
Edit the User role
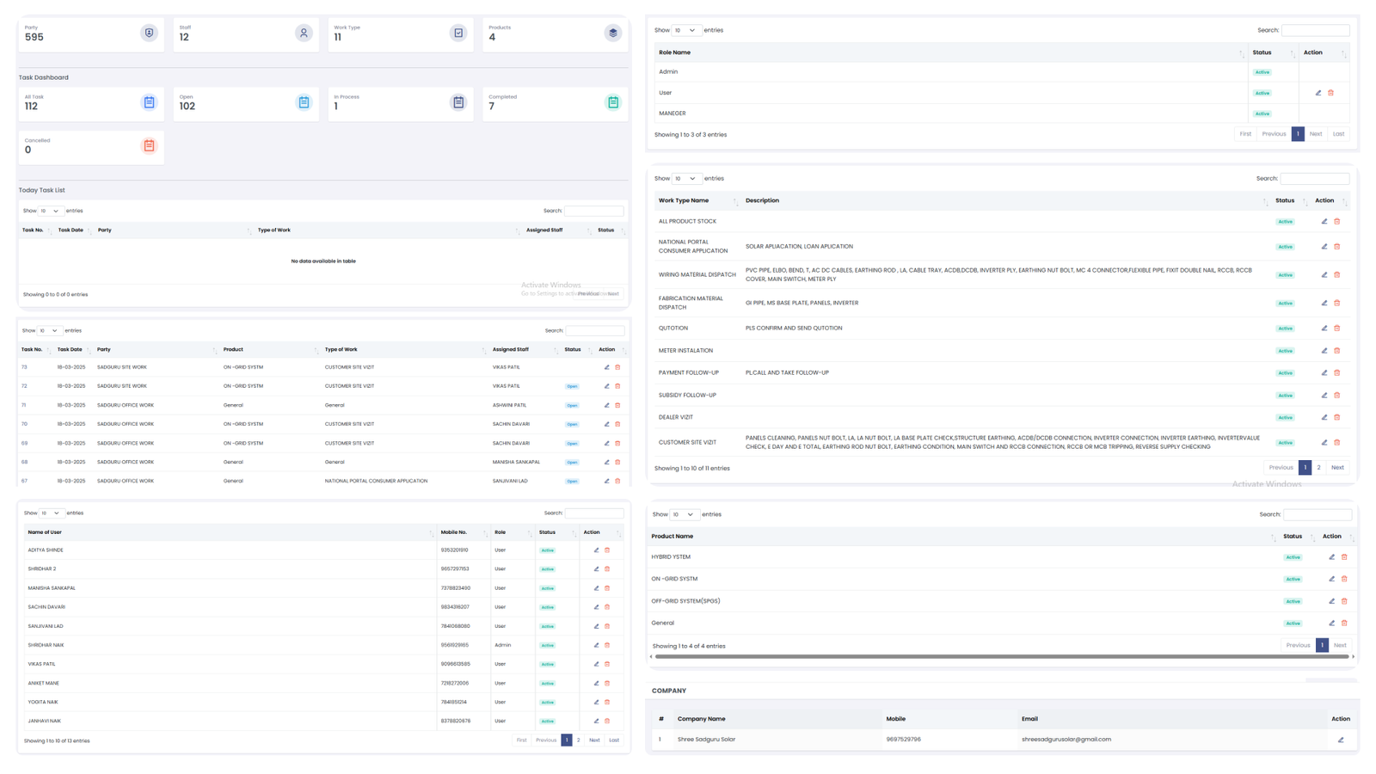pos(1318,93)
